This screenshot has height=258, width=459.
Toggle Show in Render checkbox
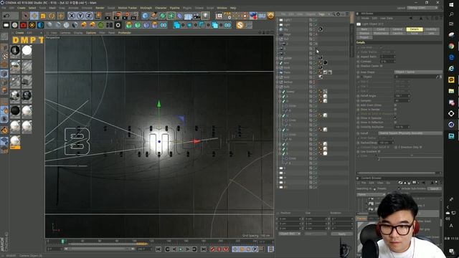tap(395, 110)
